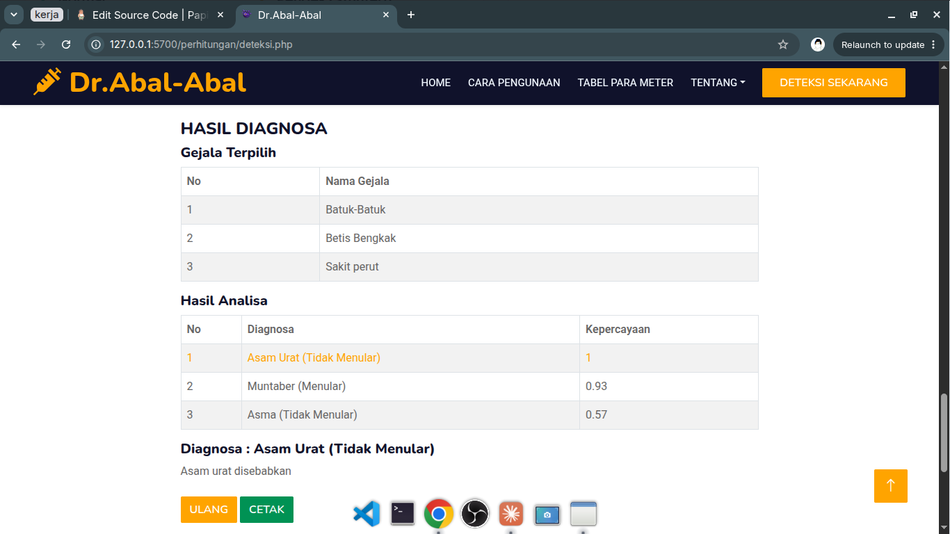Open TABEL PARA METER in navbar

click(x=625, y=83)
